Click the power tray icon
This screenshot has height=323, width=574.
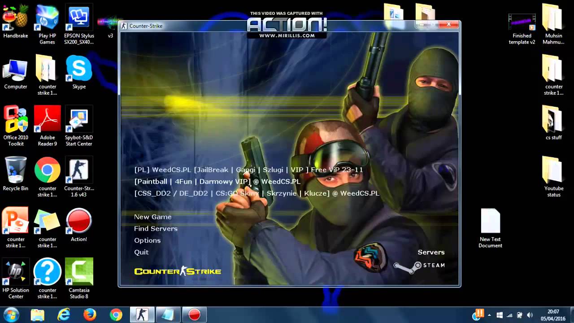point(519,315)
